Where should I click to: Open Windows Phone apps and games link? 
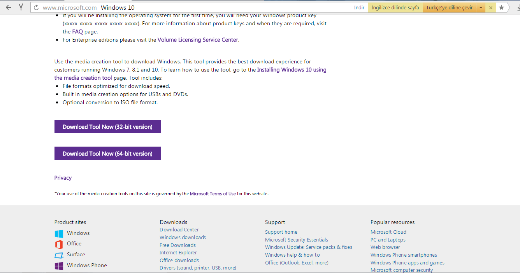pyautogui.click(x=408, y=262)
